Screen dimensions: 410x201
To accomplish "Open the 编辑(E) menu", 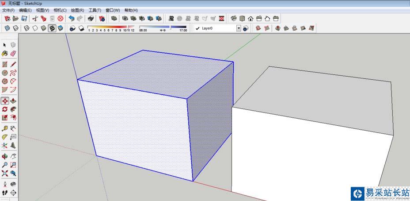I will pos(25,10).
